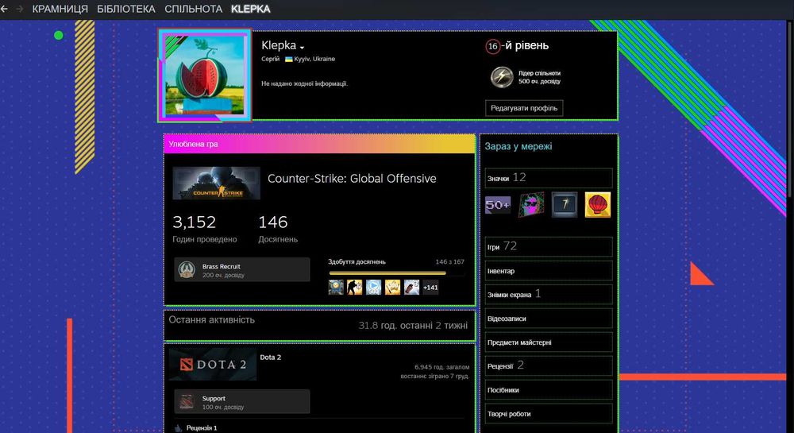Image resolution: width=794 pixels, height=433 pixels.
Task: Click the page vertical scrollbar
Action: pyautogui.click(x=791, y=111)
